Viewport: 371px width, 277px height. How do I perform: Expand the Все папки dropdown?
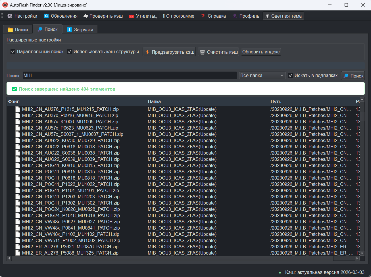tap(262, 76)
